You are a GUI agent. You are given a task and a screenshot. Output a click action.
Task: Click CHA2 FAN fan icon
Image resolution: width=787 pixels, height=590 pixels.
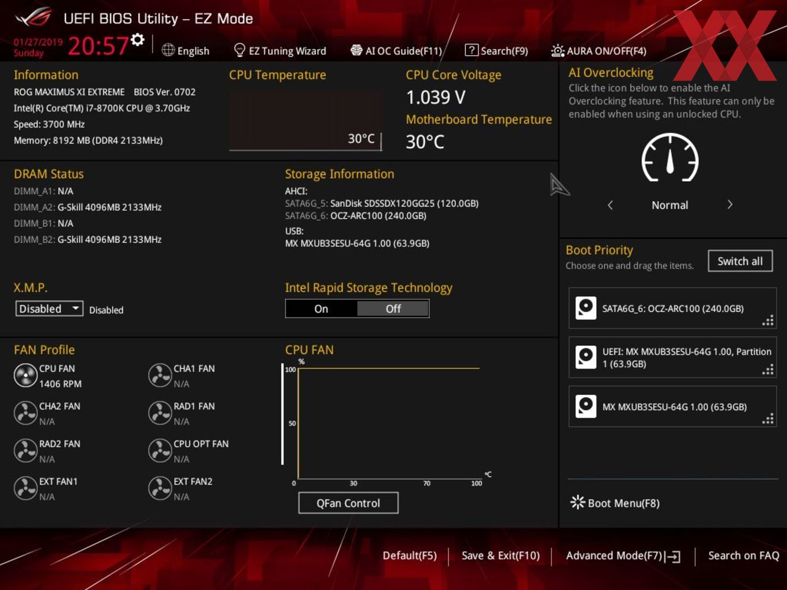25,413
